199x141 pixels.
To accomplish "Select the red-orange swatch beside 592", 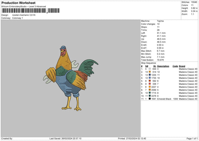I will pos(150,81).
